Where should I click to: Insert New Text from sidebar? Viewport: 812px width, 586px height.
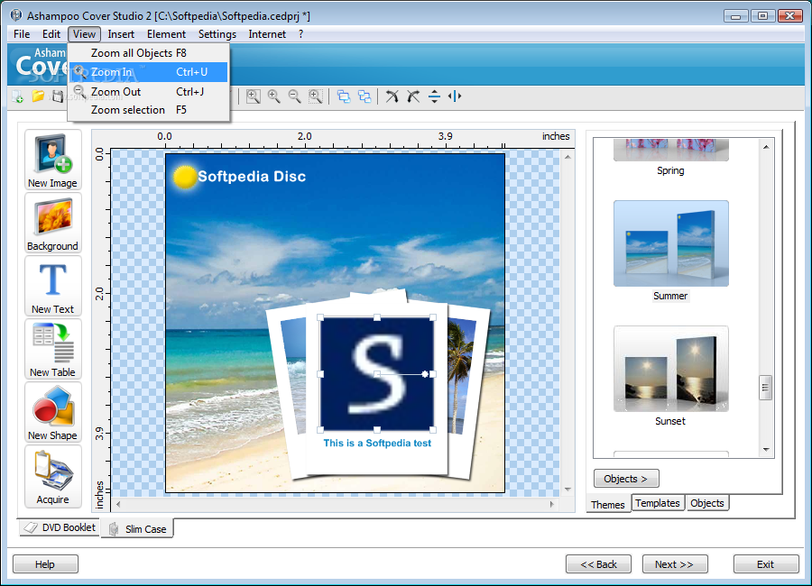53,287
